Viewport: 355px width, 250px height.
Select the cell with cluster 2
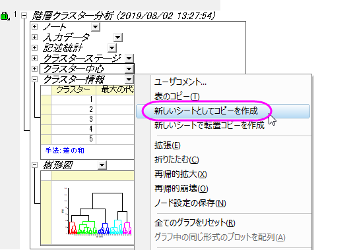(74, 109)
